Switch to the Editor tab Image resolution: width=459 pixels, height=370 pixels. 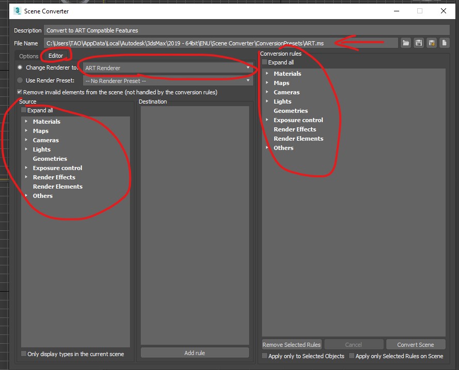coord(56,56)
